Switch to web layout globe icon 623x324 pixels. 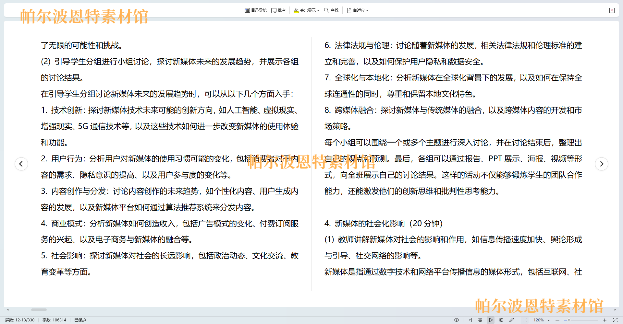501,320
